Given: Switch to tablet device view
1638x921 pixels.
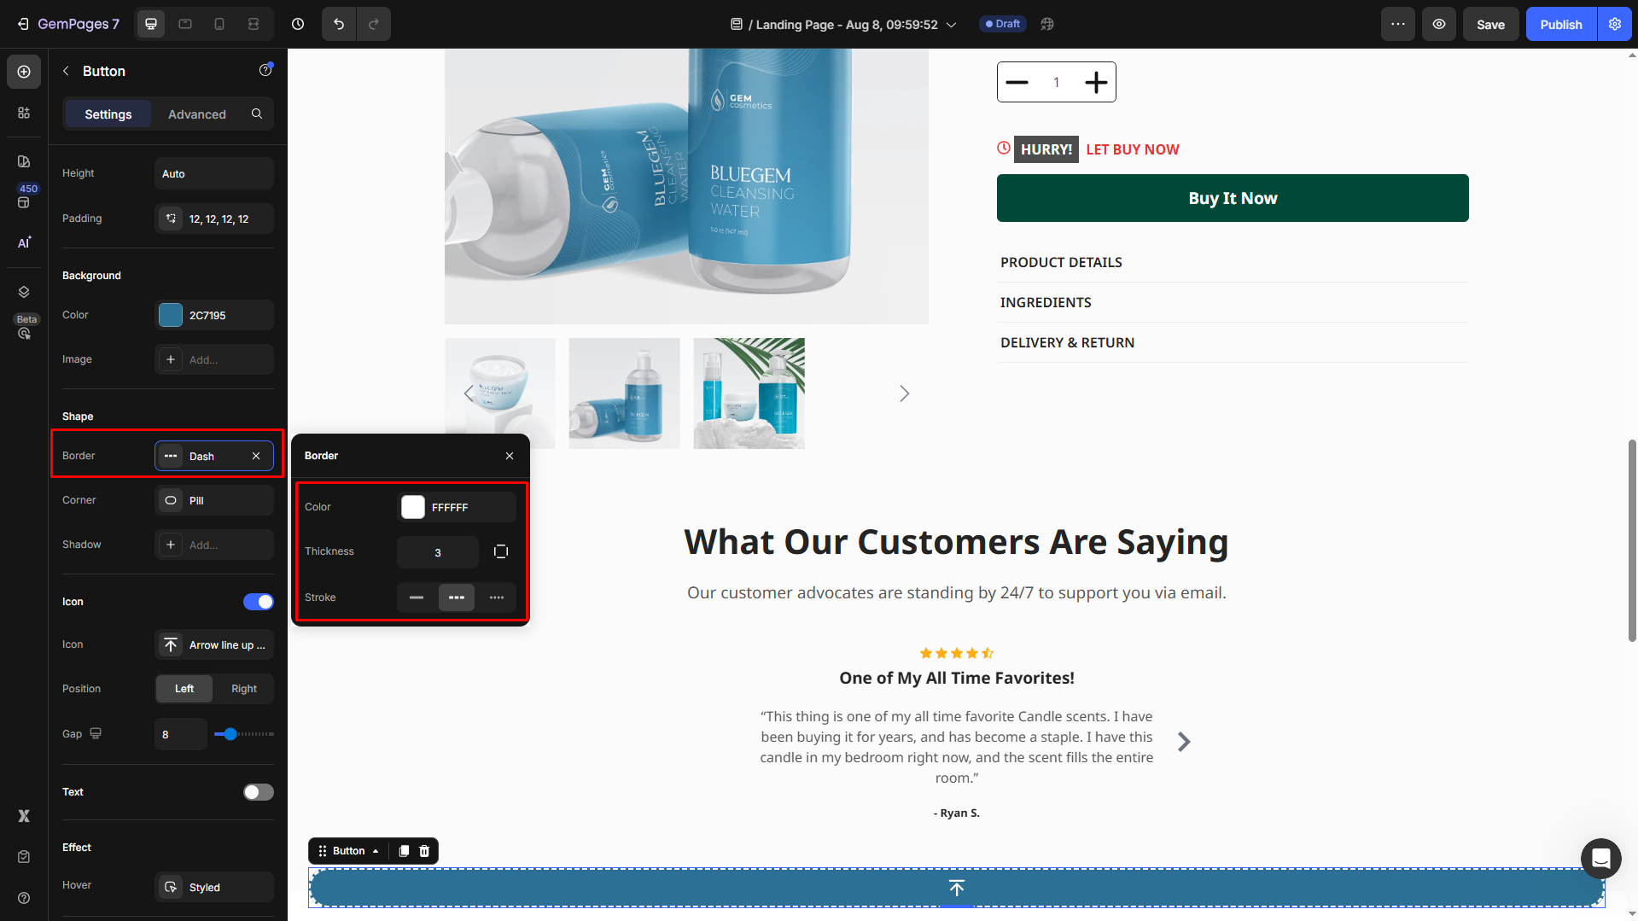Looking at the screenshot, I should pos(185,24).
